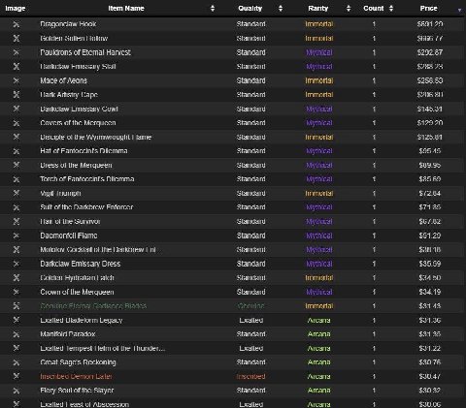Click image icon for Manifold Paradox
This screenshot has height=408, width=466.
coord(17,334)
